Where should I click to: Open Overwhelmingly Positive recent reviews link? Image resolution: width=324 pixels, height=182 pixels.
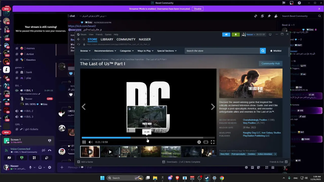coord(255,120)
